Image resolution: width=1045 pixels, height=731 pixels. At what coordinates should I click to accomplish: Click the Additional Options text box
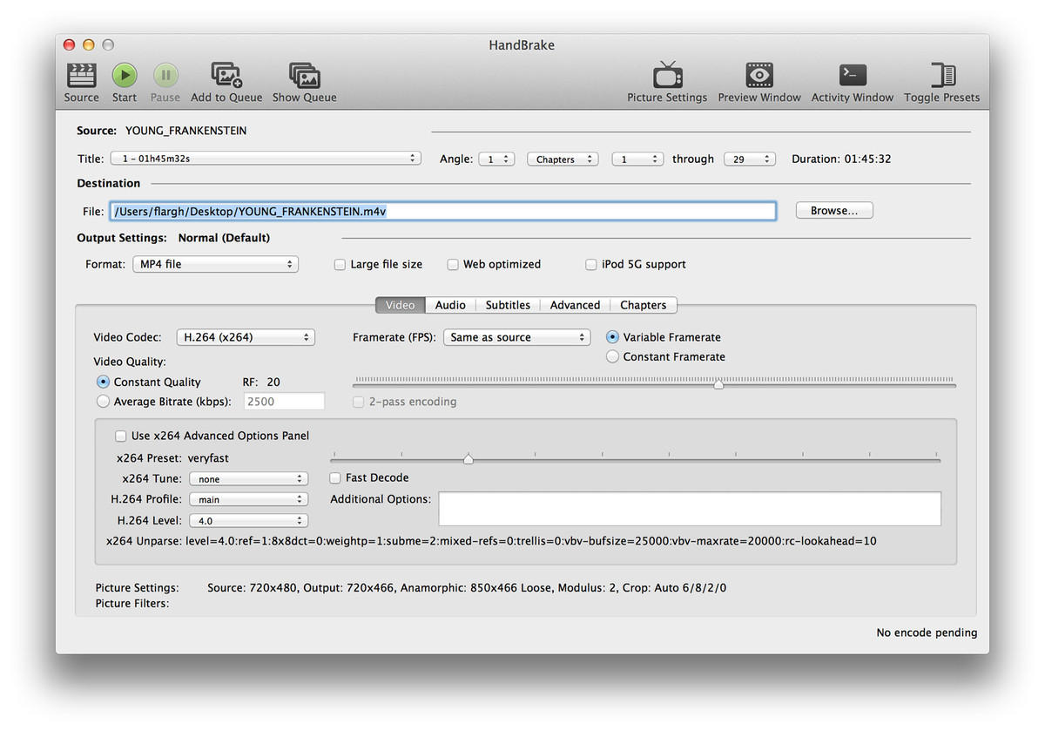pos(690,509)
